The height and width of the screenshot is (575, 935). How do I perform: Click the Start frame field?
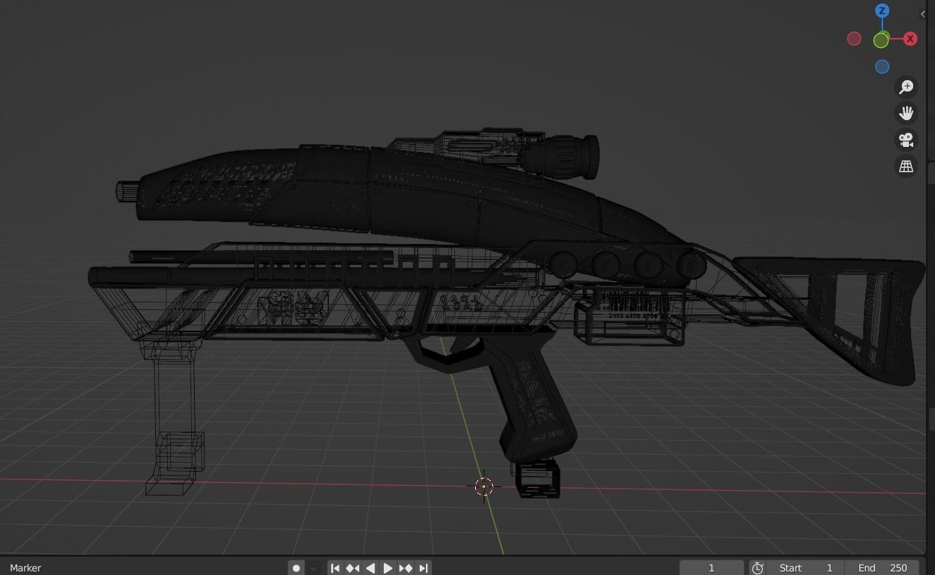[806, 568]
